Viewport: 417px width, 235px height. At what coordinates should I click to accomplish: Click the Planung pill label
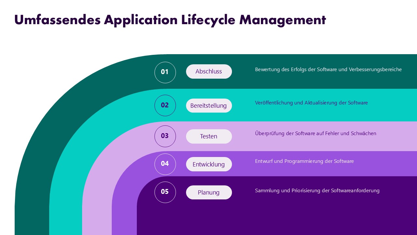(x=209, y=192)
